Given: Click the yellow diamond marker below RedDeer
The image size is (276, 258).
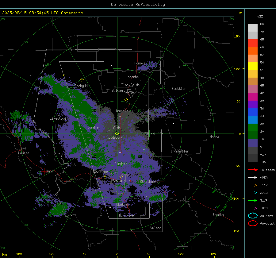Looking at the screenshot, I should tap(126, 100).
